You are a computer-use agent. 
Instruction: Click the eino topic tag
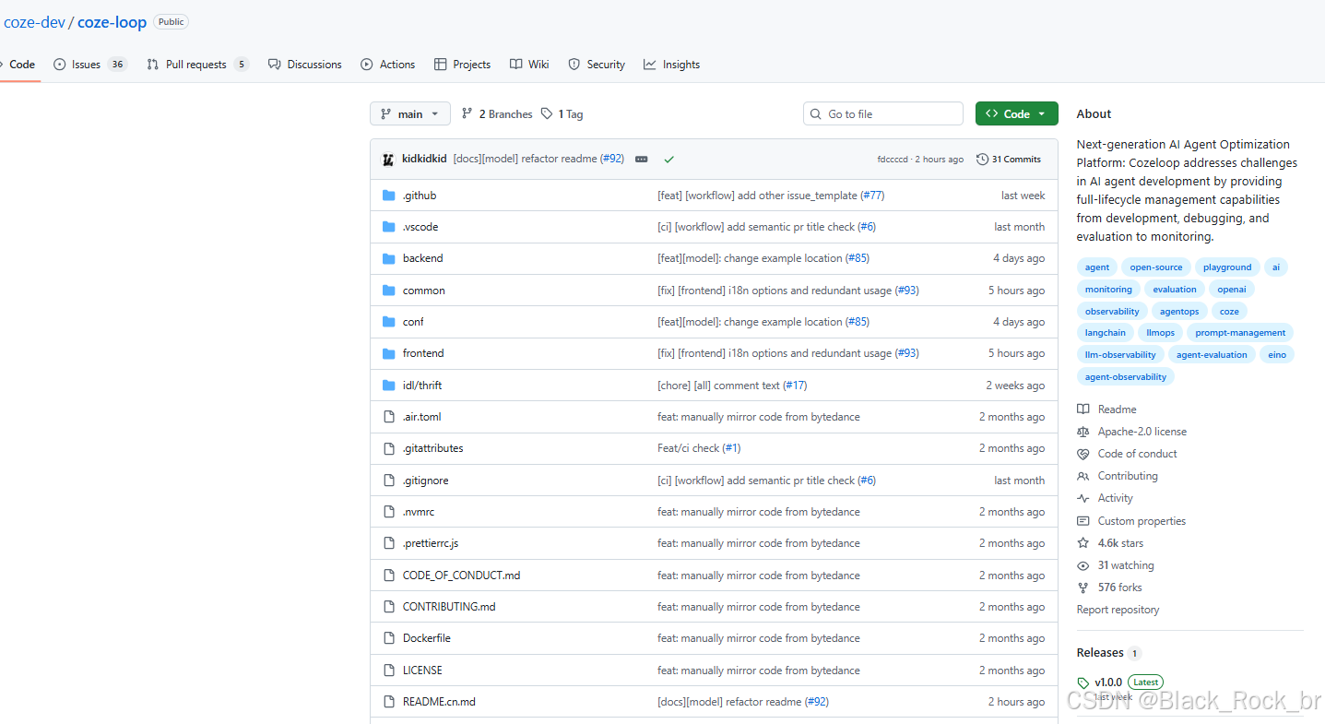click(1277, 355)
